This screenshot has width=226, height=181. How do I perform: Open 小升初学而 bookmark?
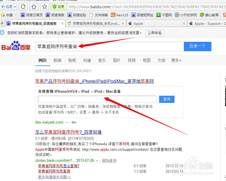(x=186, y=15)
